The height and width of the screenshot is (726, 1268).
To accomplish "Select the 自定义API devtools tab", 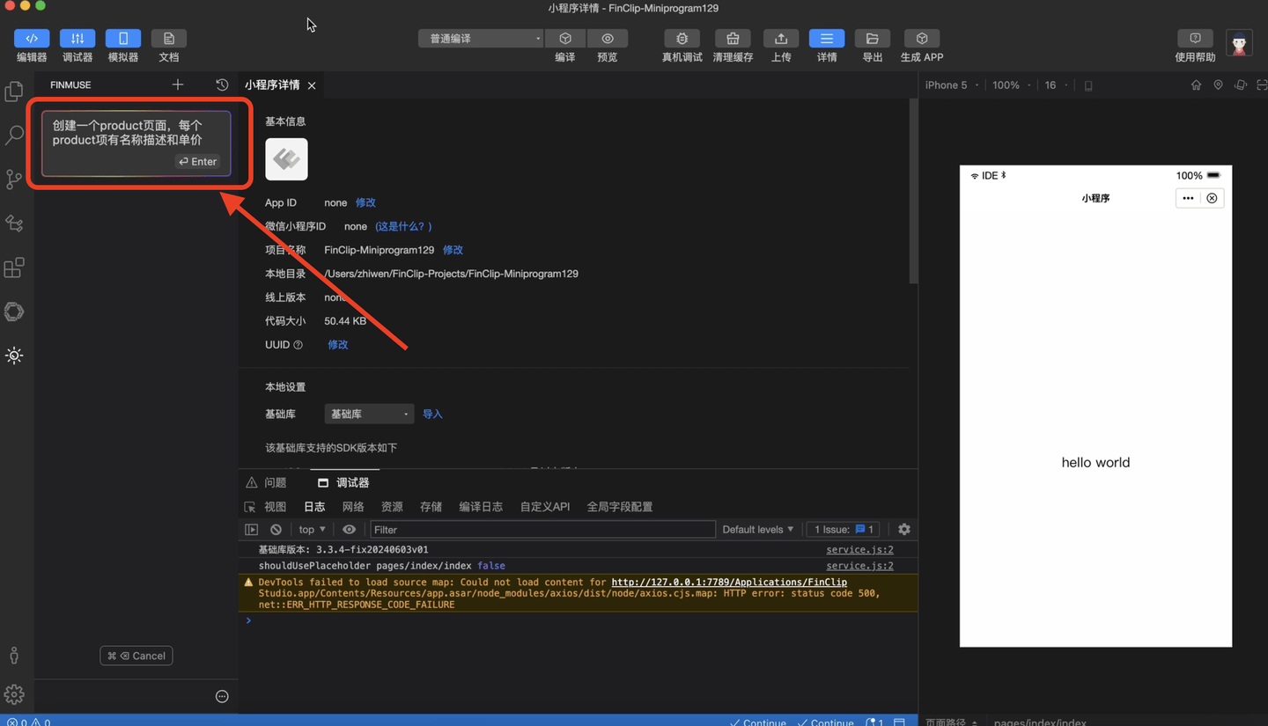I will [x=545, y=507].
